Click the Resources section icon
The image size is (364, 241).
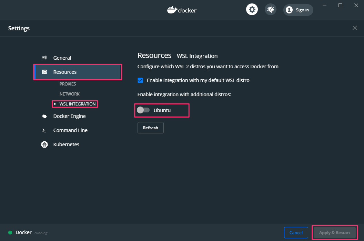(44, 72)
